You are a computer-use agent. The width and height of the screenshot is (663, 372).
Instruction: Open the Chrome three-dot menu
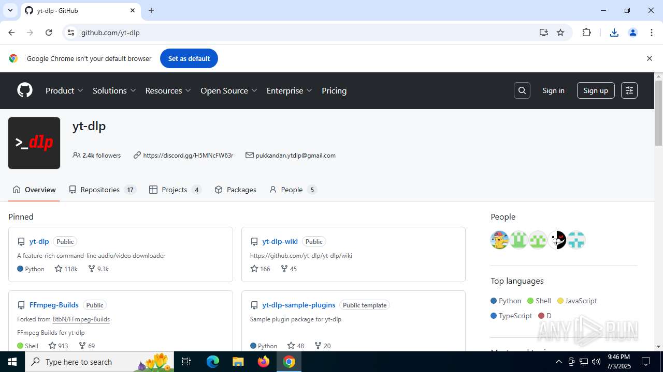[x=652, y=33]
